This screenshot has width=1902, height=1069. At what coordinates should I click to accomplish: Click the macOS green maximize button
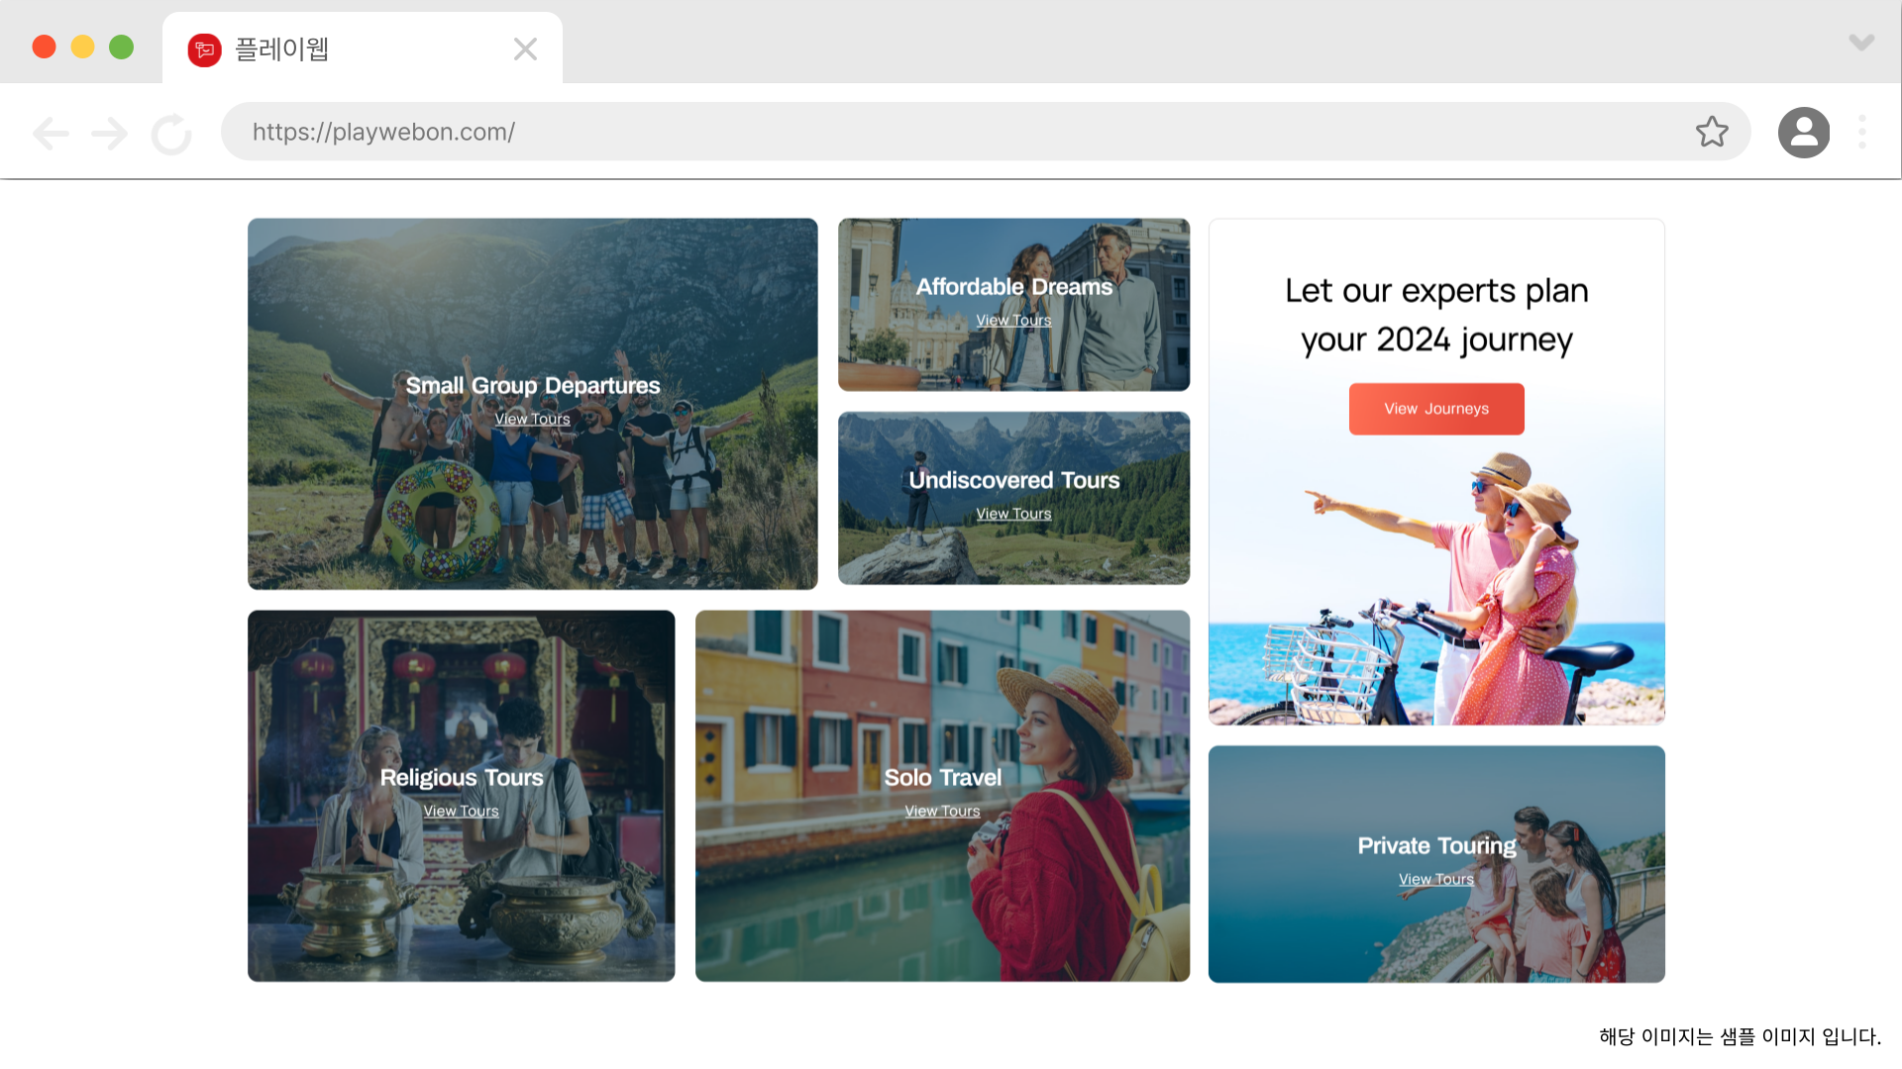tap(121, 48)
